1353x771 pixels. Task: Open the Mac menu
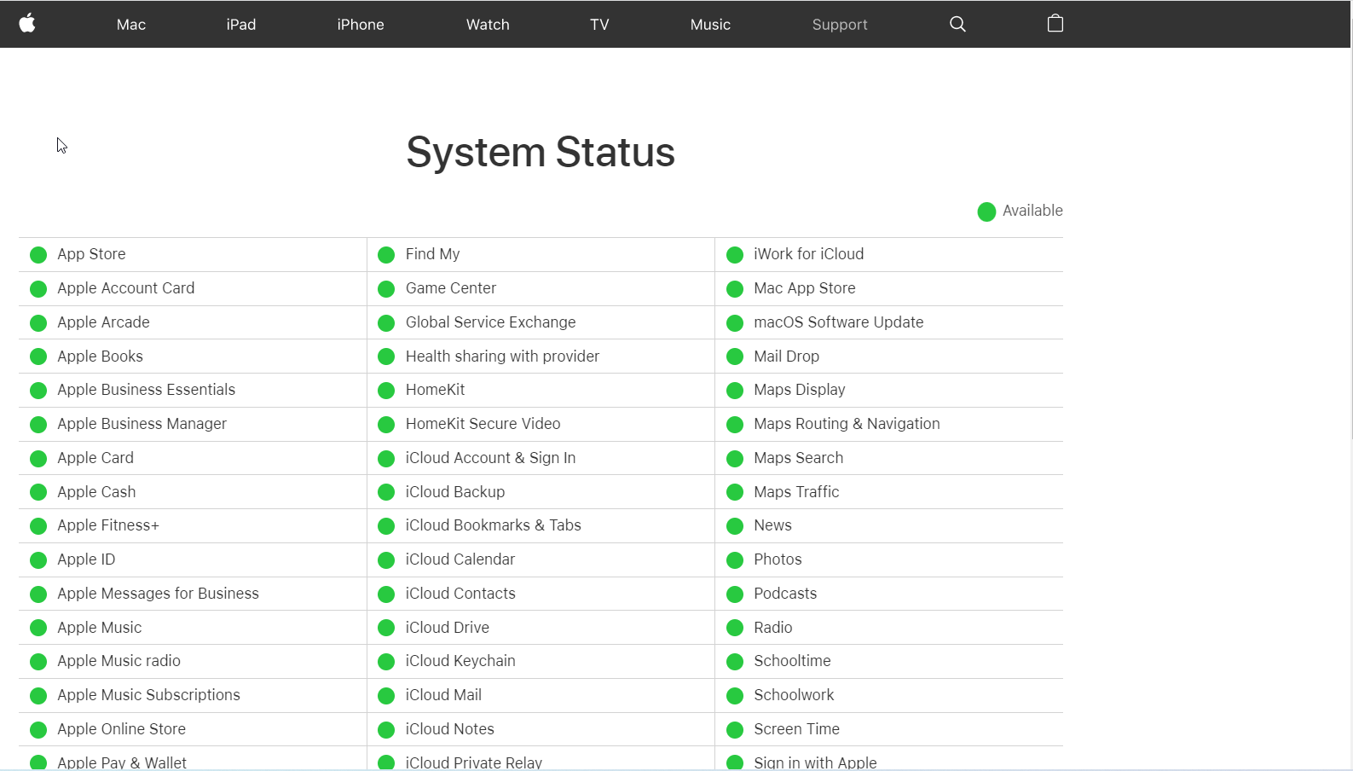131,25
